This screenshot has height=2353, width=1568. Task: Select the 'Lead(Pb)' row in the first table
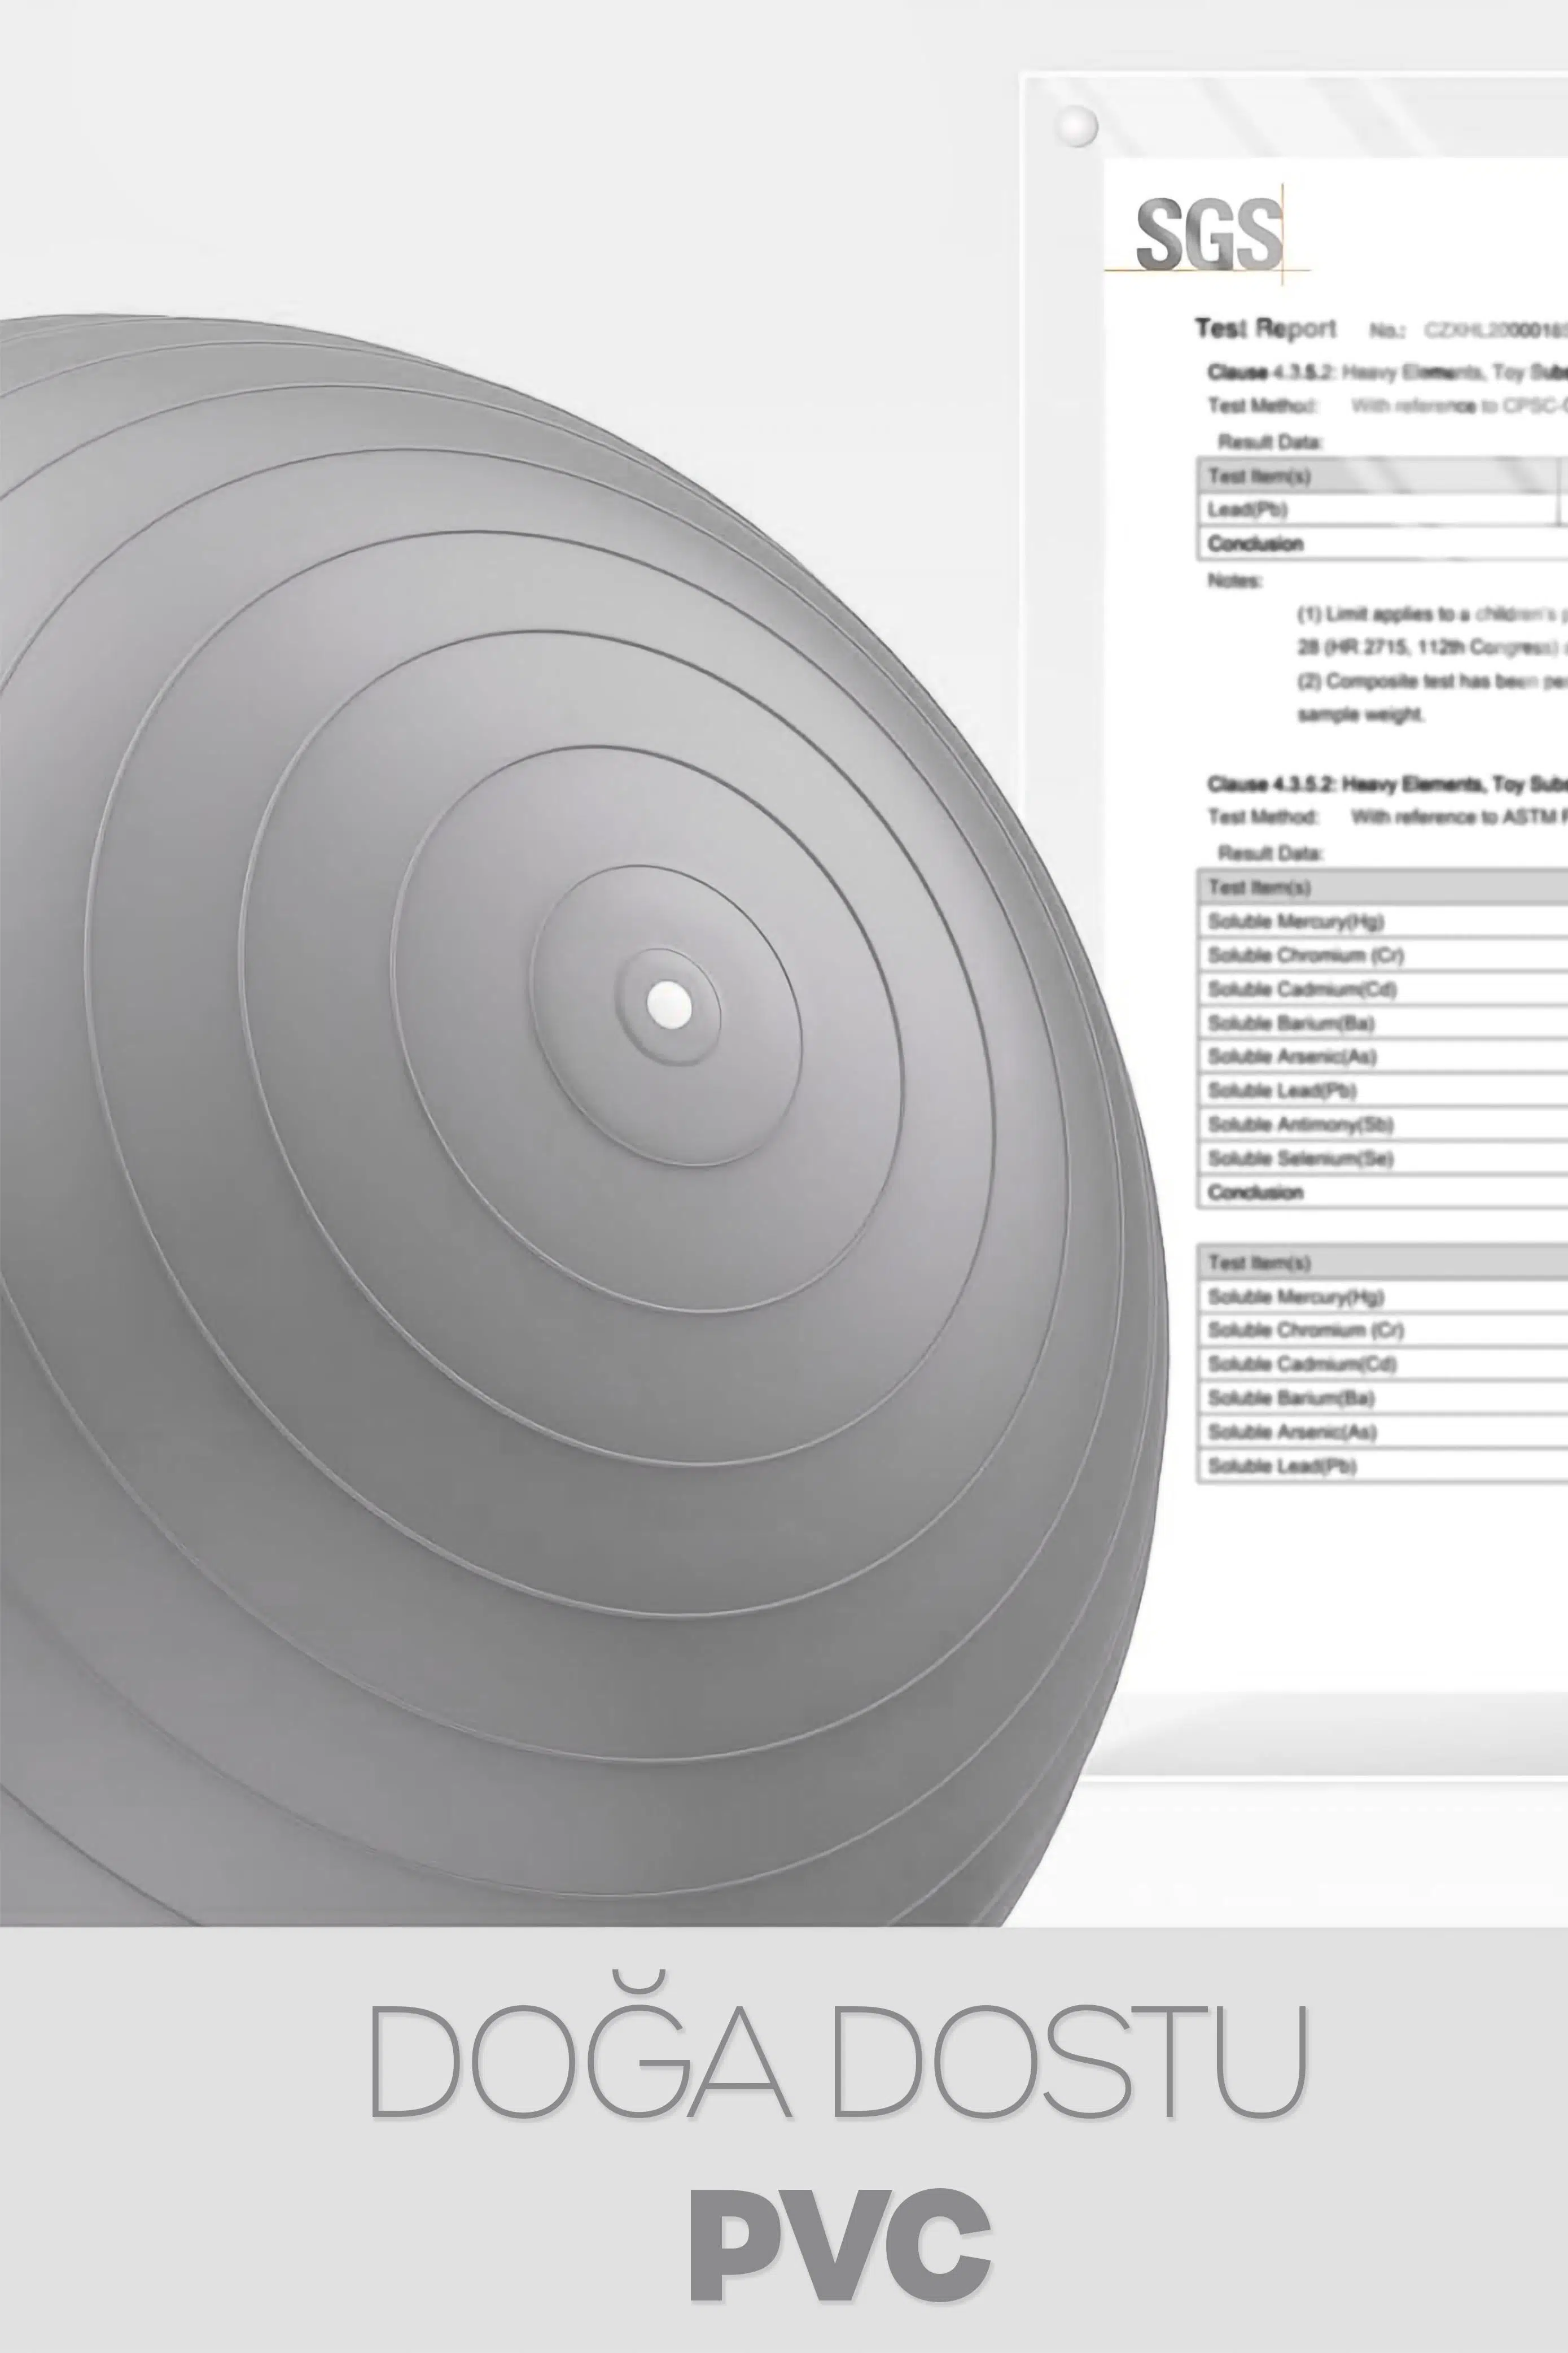[x=1247, y=509]
